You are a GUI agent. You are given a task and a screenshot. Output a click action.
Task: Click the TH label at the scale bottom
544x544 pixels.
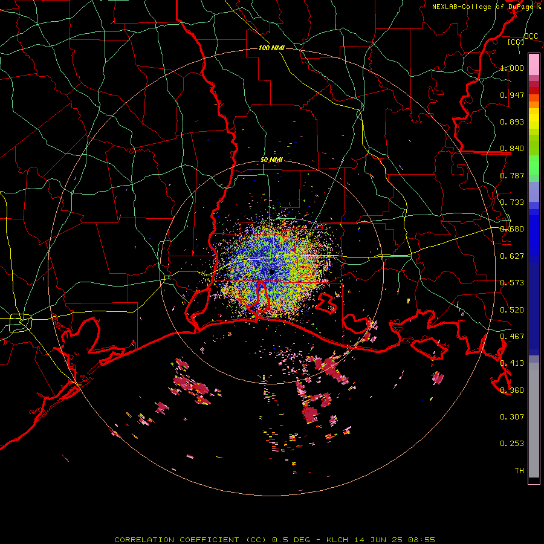519,471
